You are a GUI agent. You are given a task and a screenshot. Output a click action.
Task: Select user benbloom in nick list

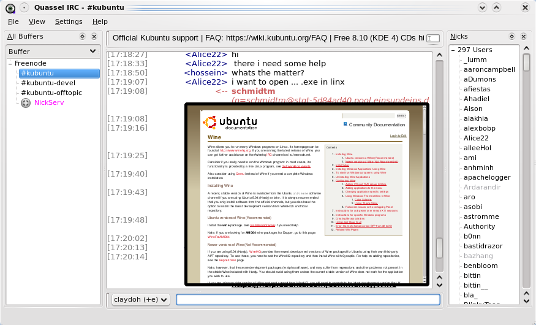click(480, 266)
